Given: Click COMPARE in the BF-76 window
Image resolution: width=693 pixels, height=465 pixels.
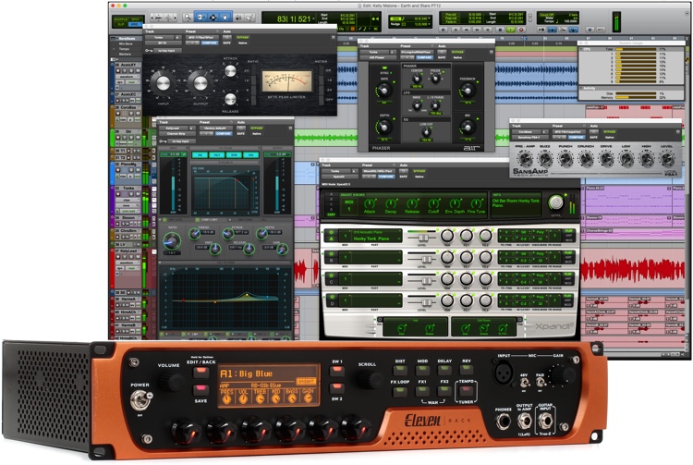Looking at the screenshot, I should [x=210, y=43].
